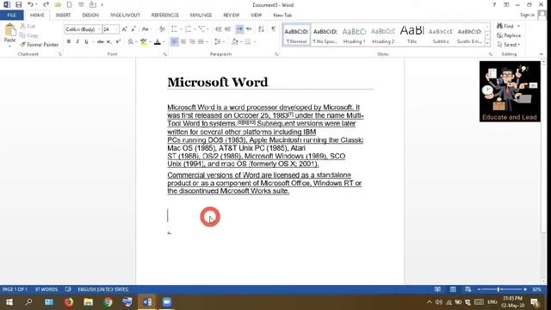Click the Undo icon in Quick Access
The image size is (551, 310).
tap(30, 4)
